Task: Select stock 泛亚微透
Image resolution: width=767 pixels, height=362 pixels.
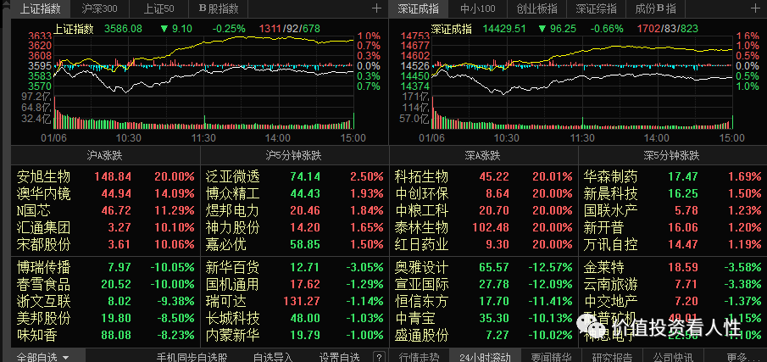Action: 233,176
